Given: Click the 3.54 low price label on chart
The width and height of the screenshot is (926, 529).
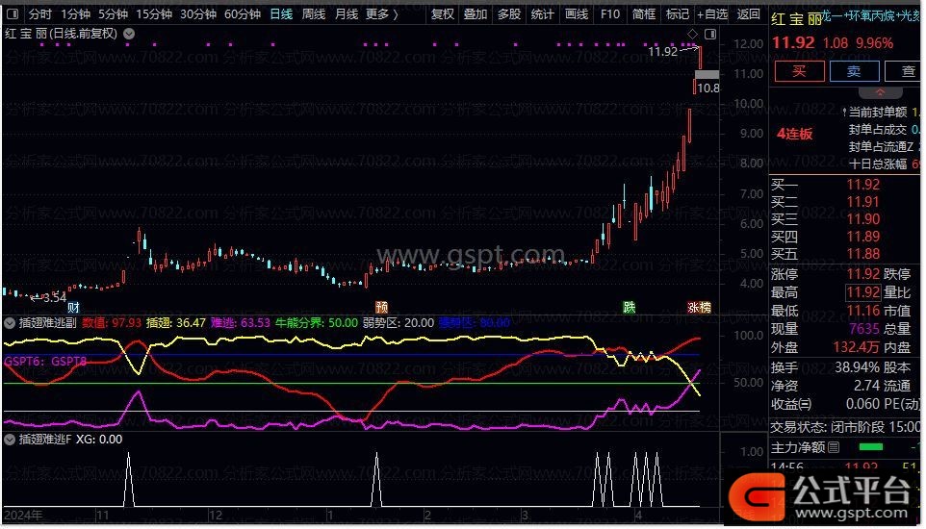Looking at the screenshot, I should 55,297.
